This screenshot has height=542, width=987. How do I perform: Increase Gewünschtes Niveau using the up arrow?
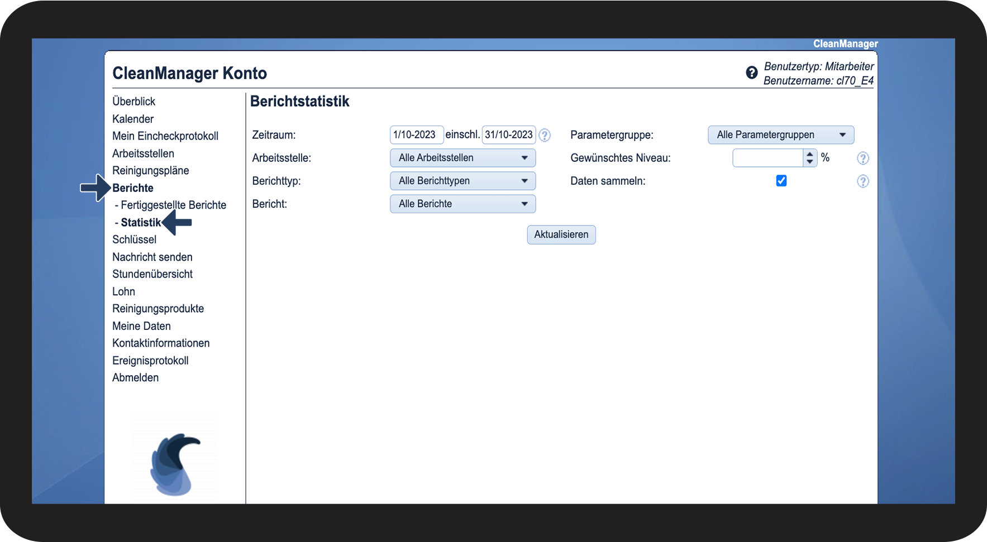point(810,154)
